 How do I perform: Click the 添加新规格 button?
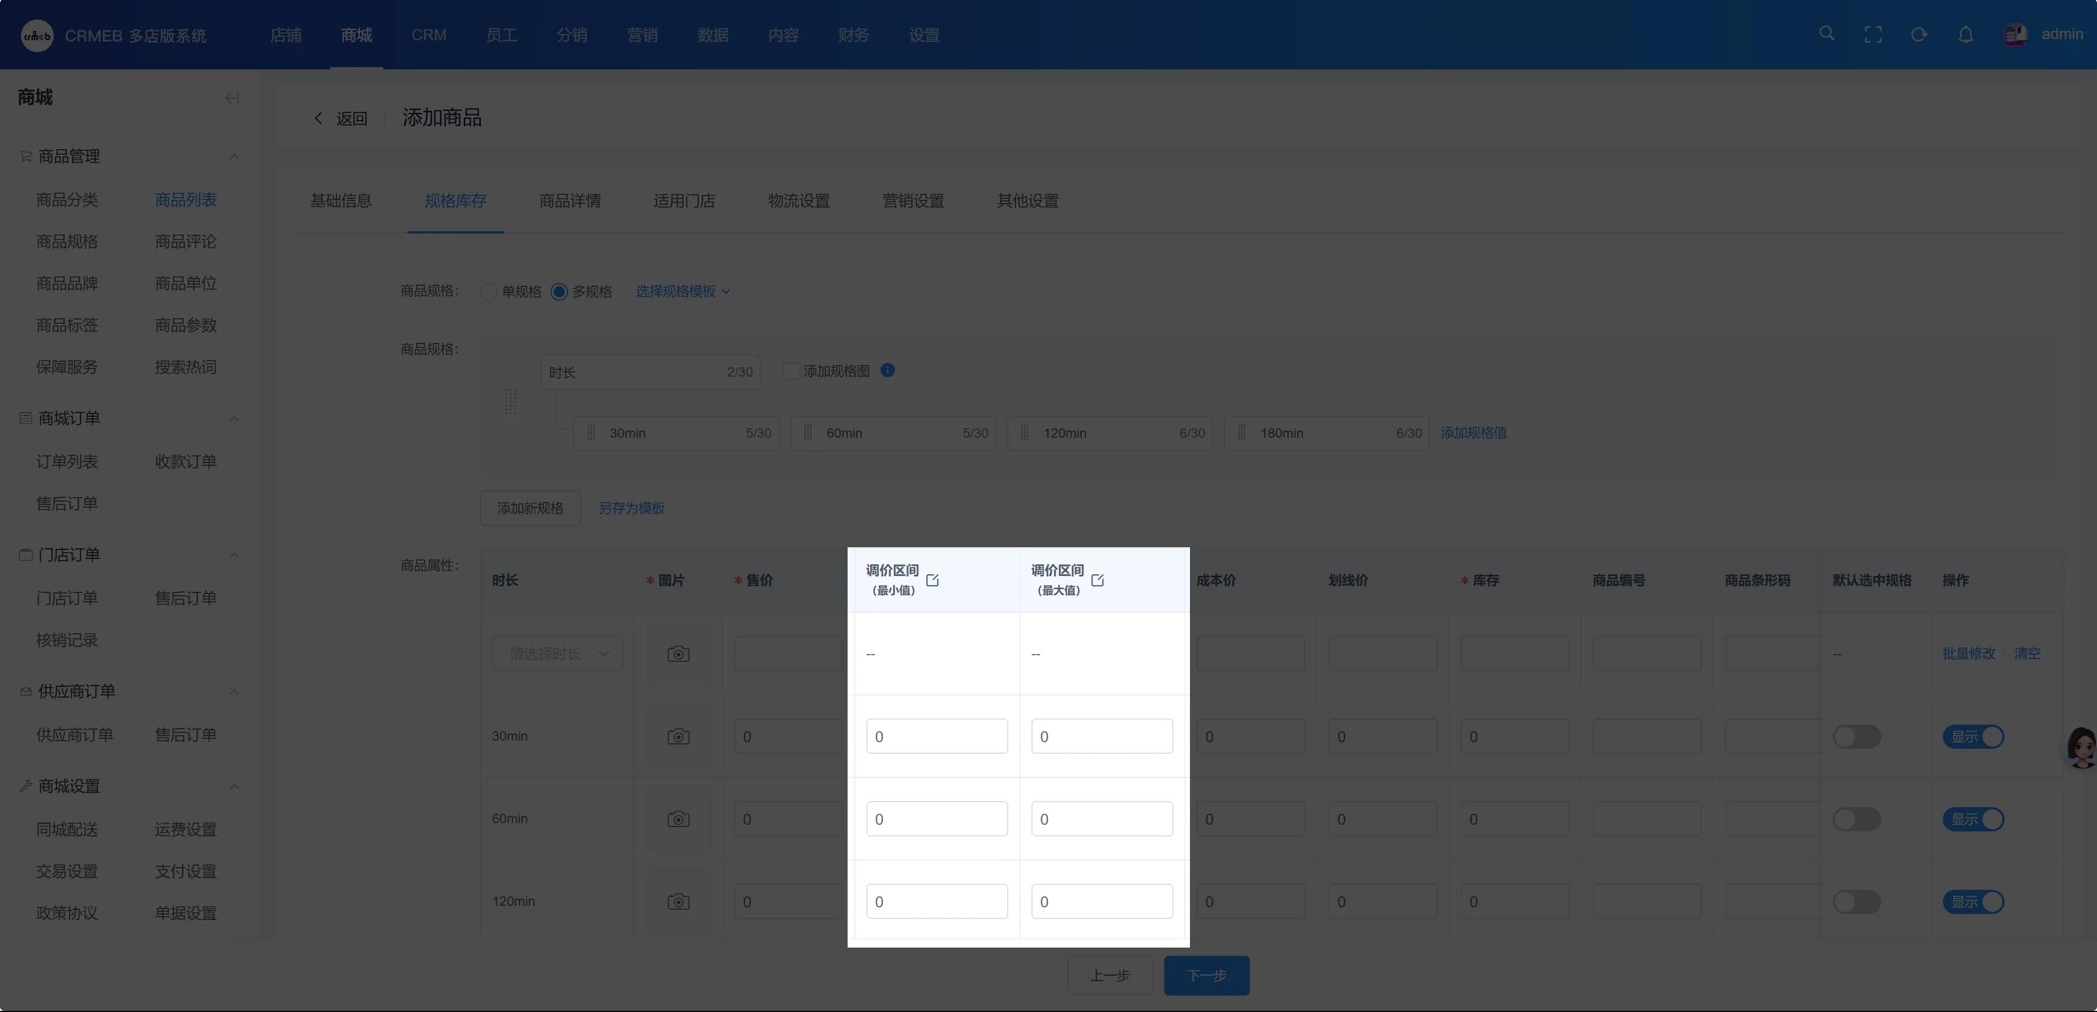tap(530, 508)
